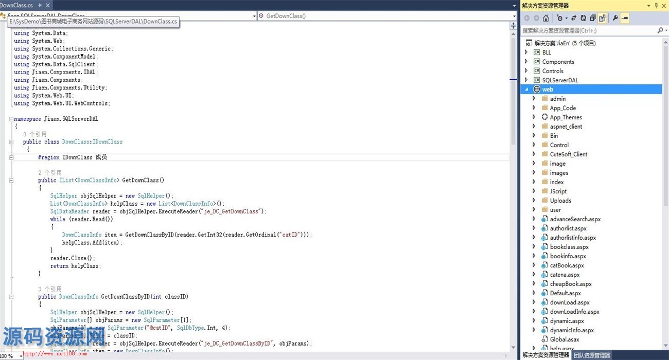Expand the Bin folder
669x360 pixels.
tap(534, 136)
